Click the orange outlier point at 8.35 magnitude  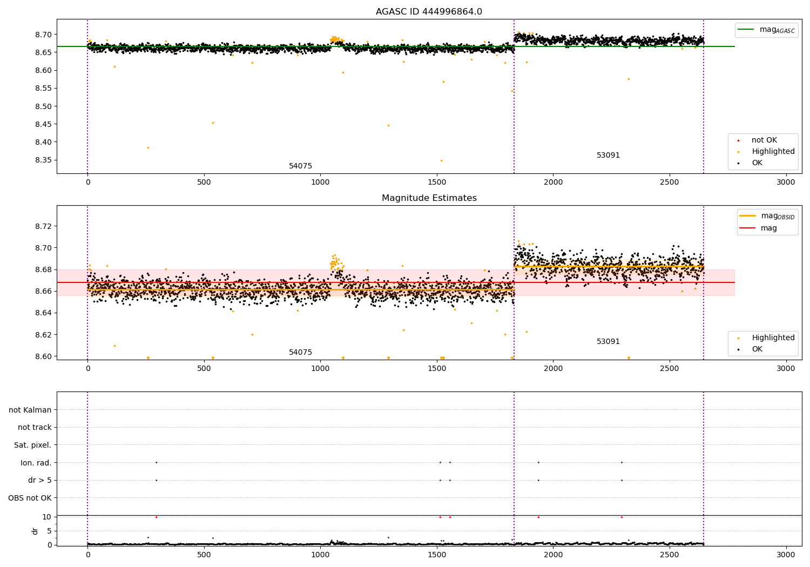(441, 160)
